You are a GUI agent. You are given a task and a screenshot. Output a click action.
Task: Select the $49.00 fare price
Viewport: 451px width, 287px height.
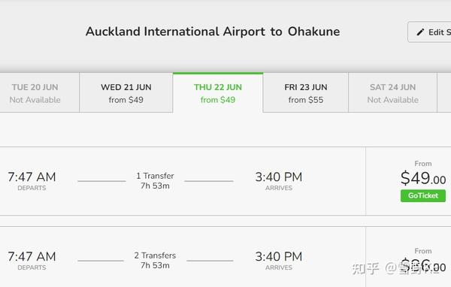coord(423,178)
